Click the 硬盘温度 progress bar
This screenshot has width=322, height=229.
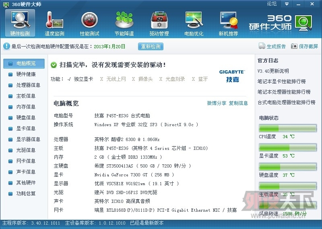coord(288,167)
